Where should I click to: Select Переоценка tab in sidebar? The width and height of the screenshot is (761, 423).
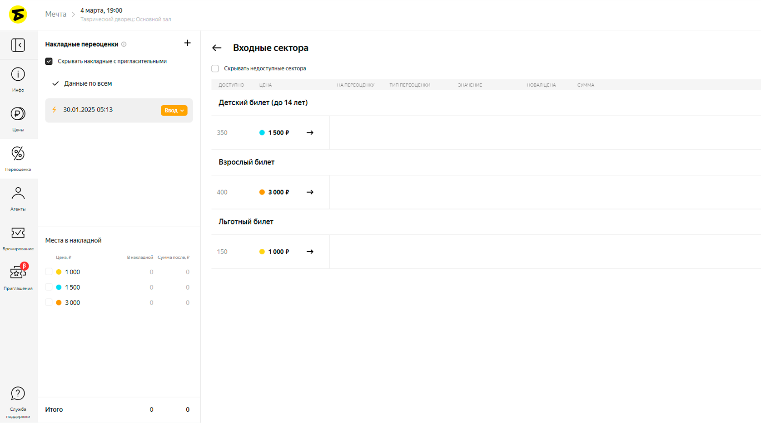coord(18,159)
